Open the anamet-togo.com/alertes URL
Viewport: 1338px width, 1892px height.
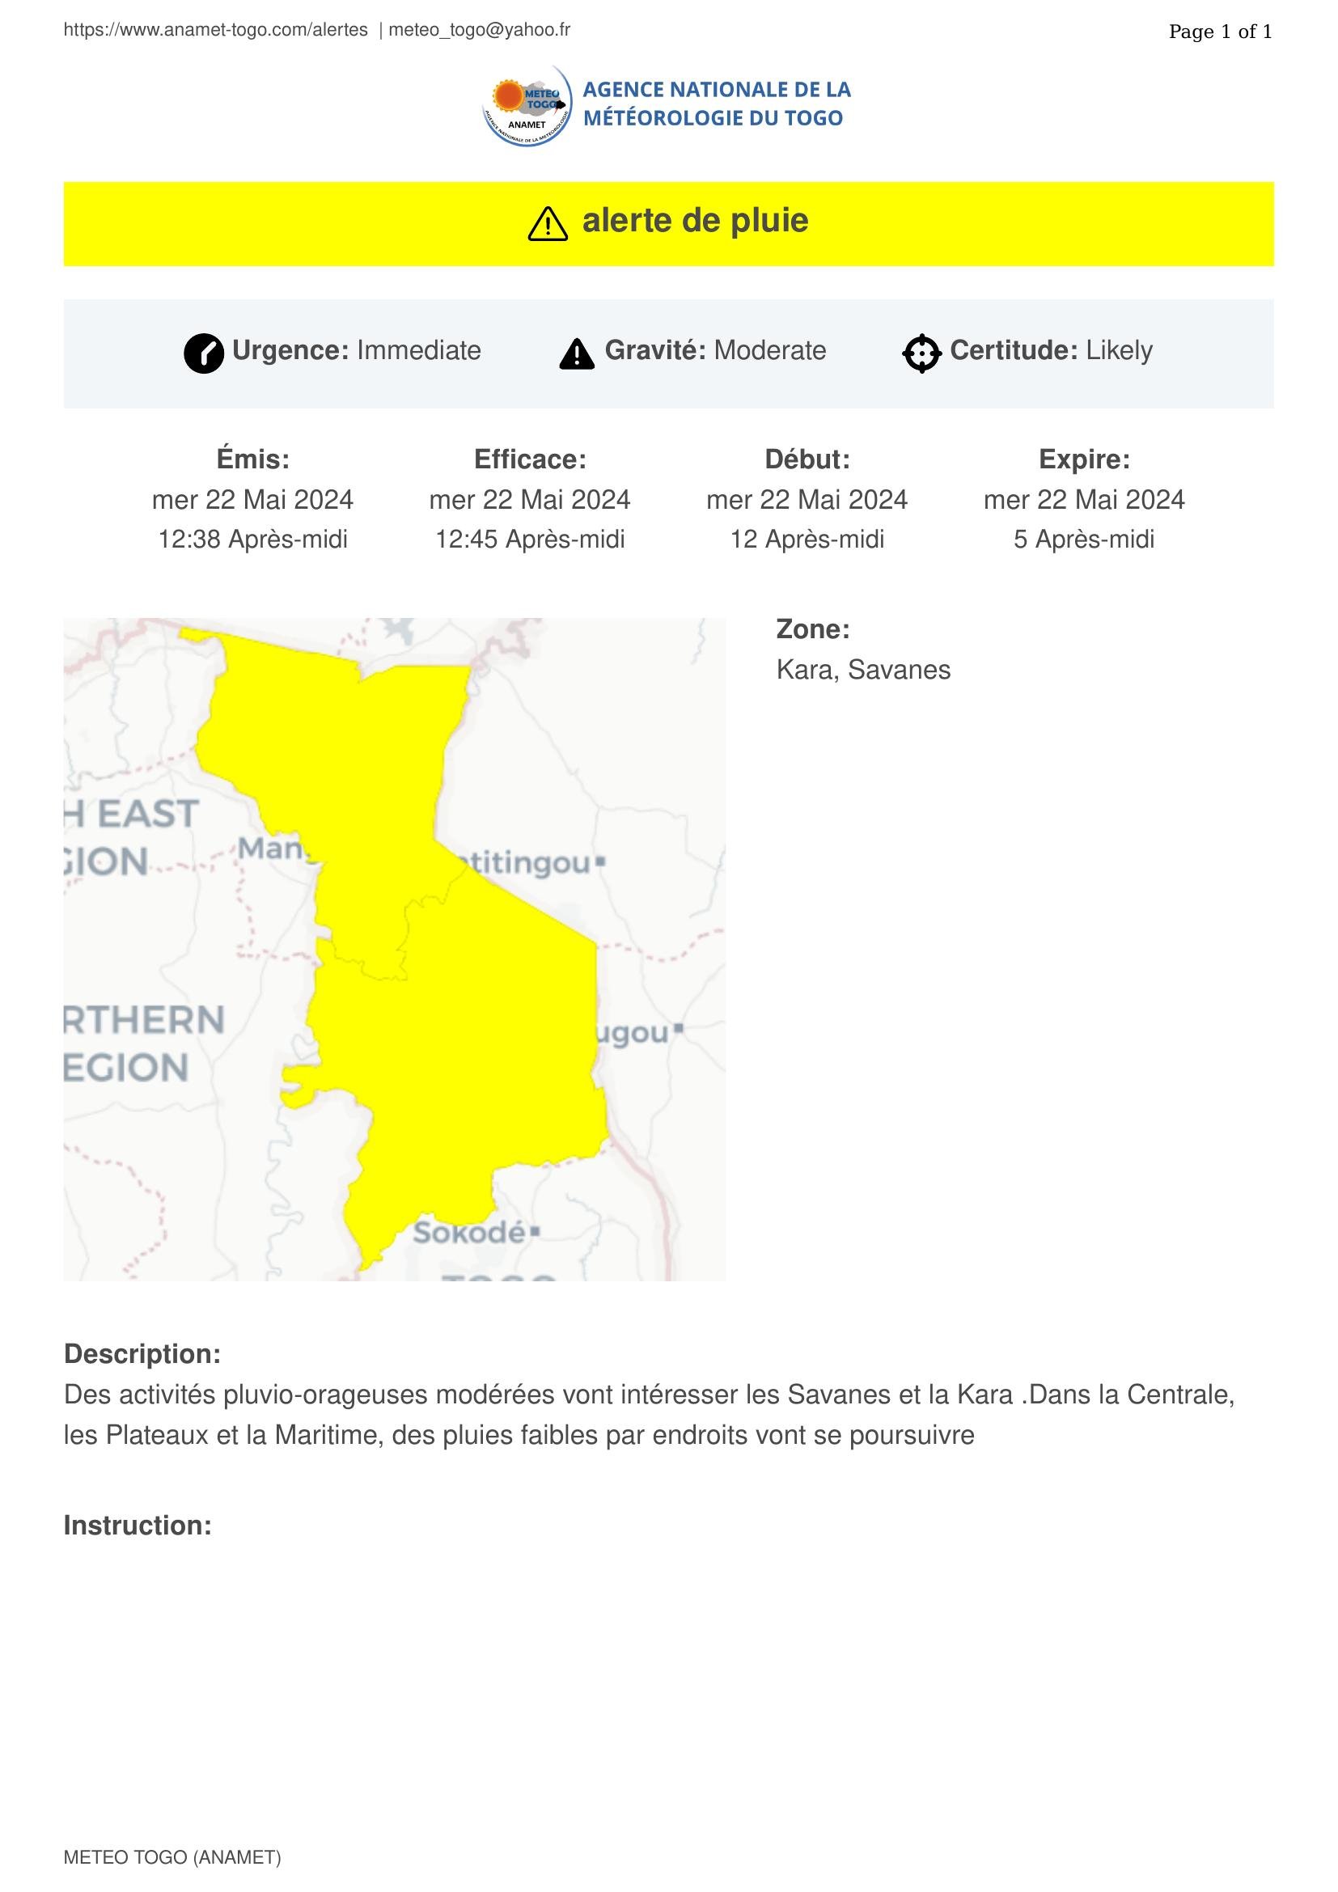(216, 31)
